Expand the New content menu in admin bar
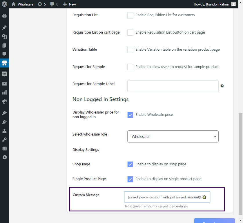Viewport: 243px width, 223px height. tap(69, 4)
